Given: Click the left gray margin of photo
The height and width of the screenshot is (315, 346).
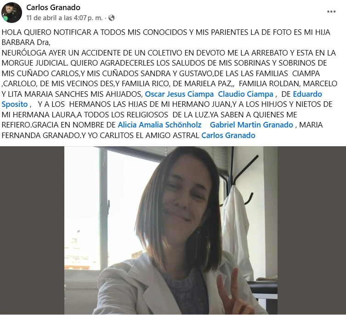Looking at the screenshot, I should pos(32,231).
